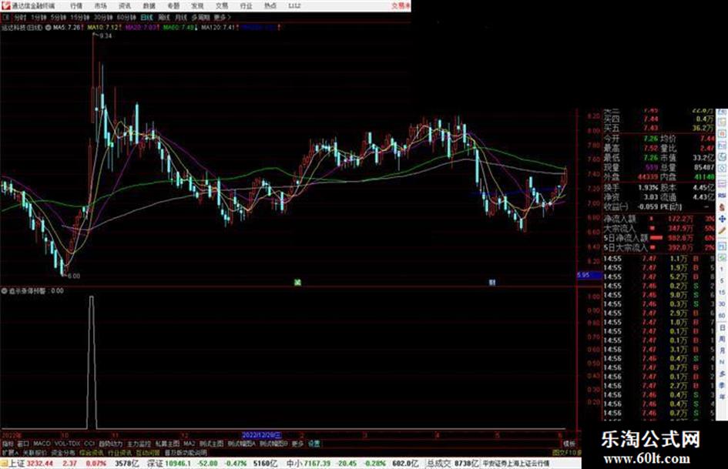Open the 发现 menu
The image size is (728, 469).
coord(197,6)
